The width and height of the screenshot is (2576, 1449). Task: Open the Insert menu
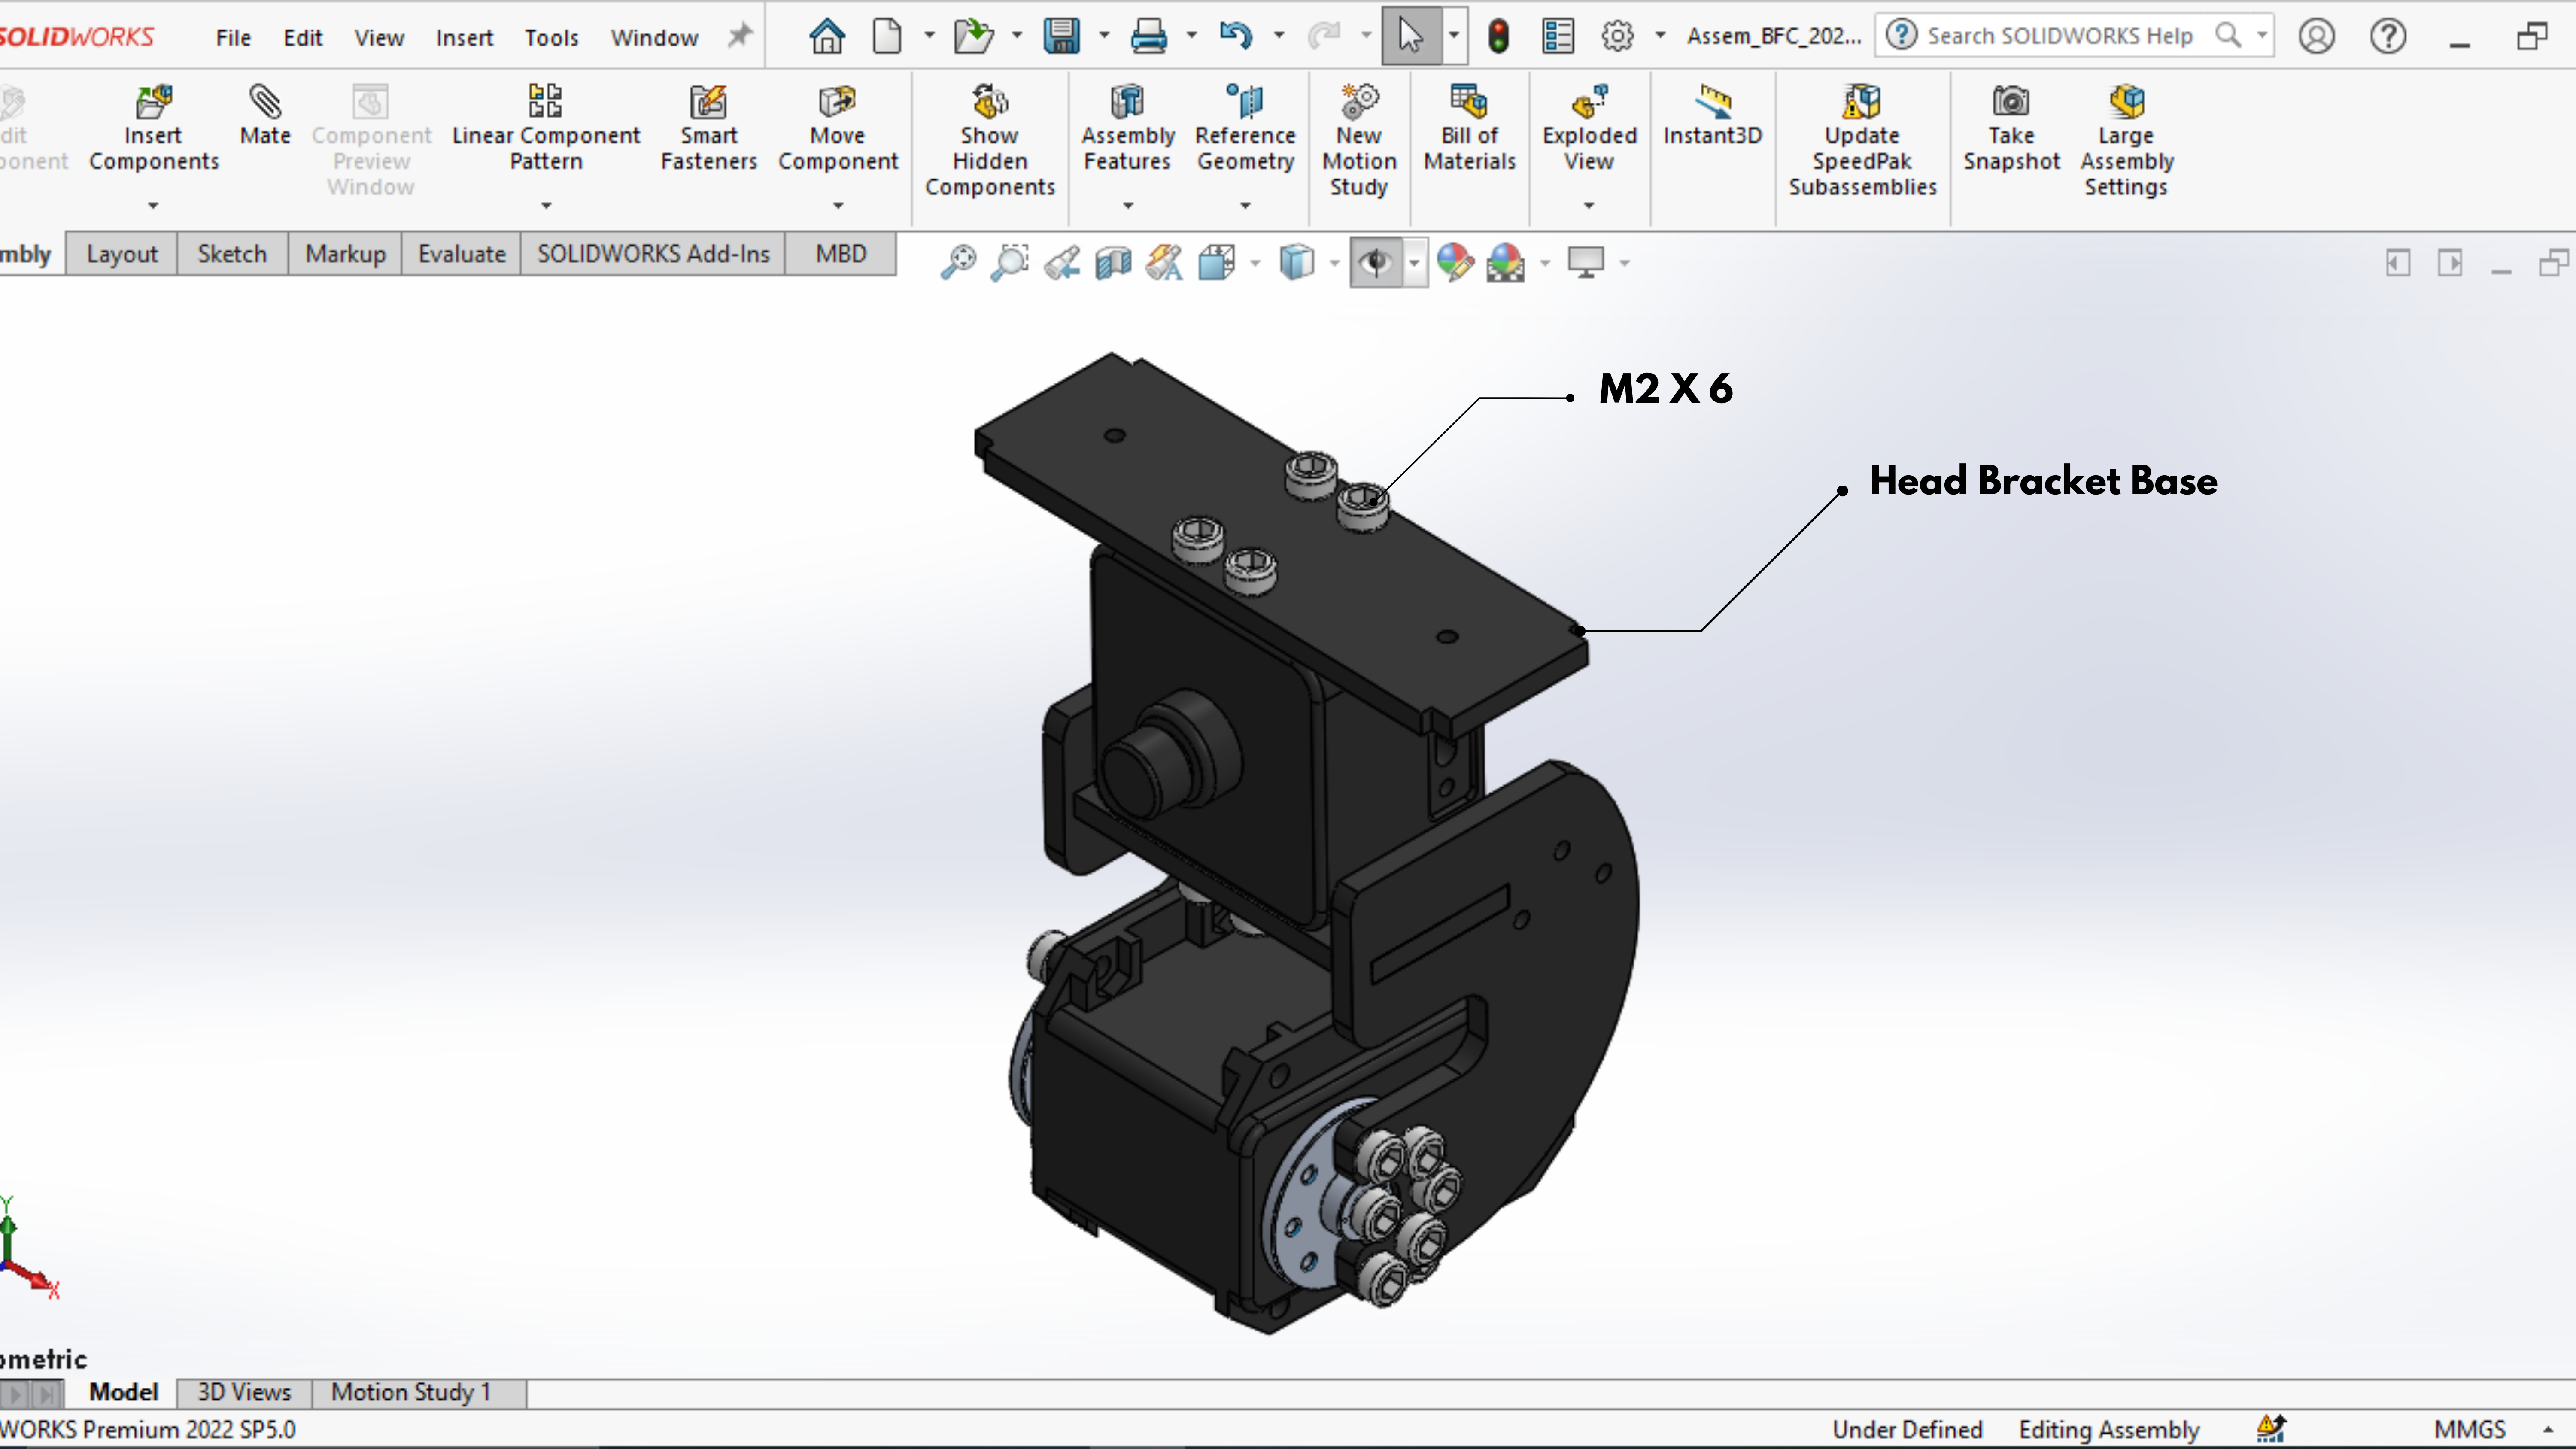tap(464, 38)
